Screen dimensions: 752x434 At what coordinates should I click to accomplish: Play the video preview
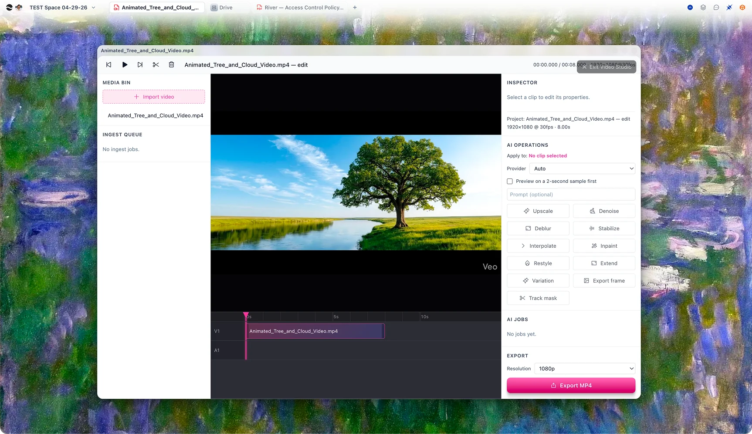pos(125,65)
